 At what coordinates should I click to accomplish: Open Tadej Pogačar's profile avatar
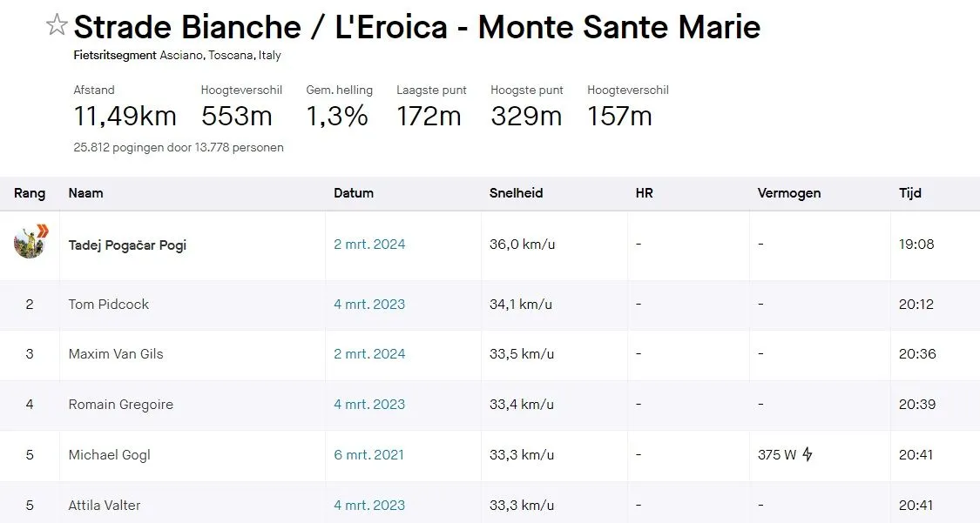point(30,242)
